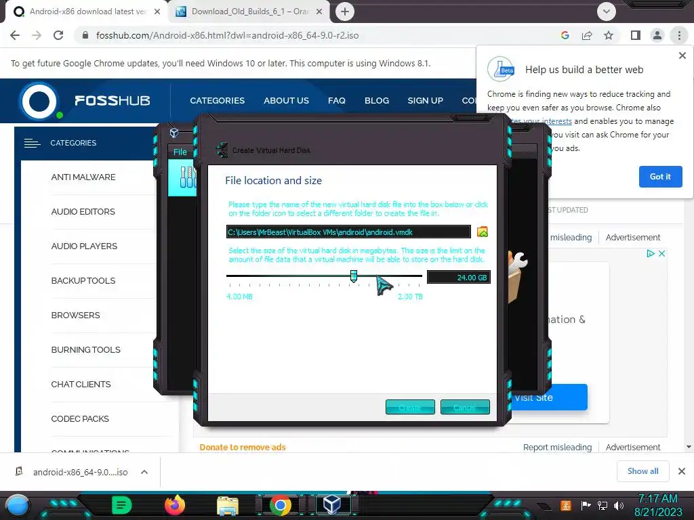Viewport: 694px width, 520px height.
Task: Expand the android-x86 iso download options
Action: coord(144,472)
